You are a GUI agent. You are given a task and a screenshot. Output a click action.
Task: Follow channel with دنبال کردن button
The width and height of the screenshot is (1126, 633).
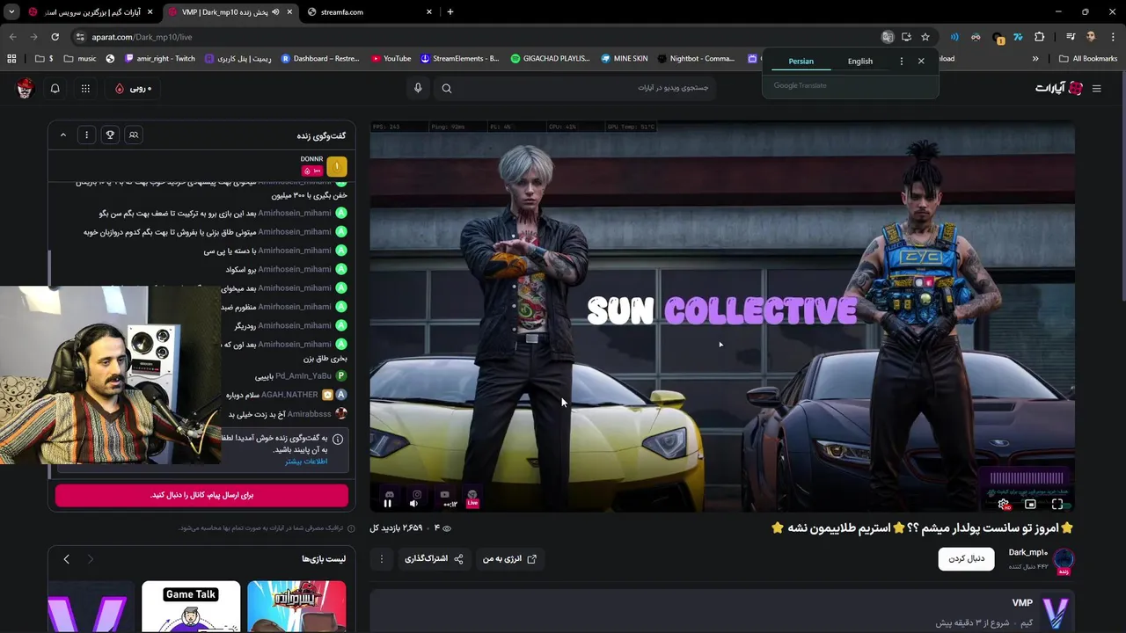point(966,558)
